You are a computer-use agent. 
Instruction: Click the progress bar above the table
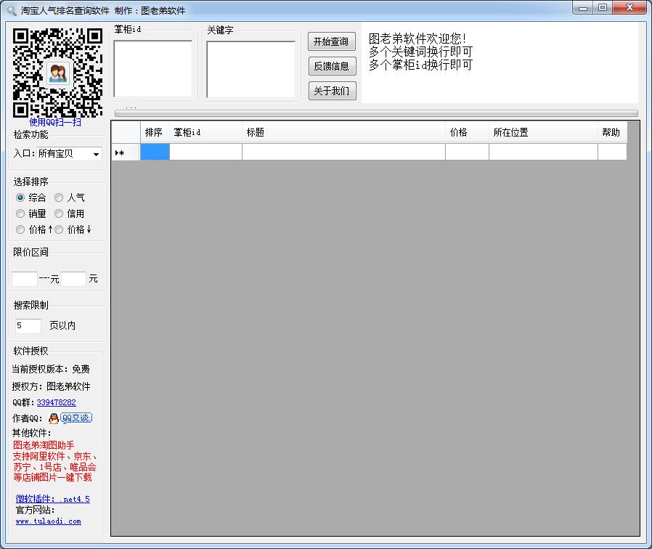point(376,113)
